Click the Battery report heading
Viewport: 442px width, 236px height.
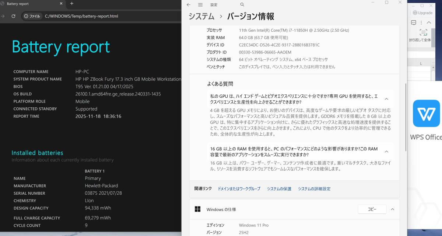tap(61, 47)
